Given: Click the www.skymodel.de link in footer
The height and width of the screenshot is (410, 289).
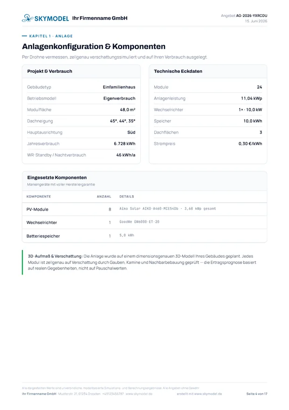Looking at the screenshot, I should click(139, 394).
